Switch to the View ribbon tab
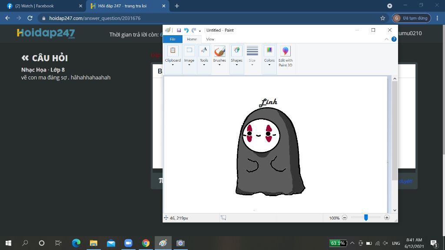The width and height of the screenshot is (445, 250). tap(210, 39)
